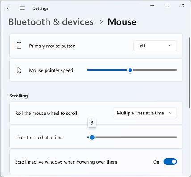Screen dimensions: 191x177
Task: Click the vertical scrollbar on the right edge
Action: point(189,72)
